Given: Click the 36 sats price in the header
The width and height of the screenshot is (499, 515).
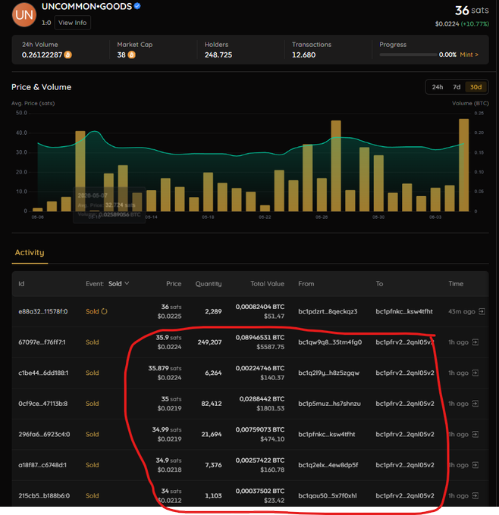Looking at the screenshot, I should (x=472, y=11).
